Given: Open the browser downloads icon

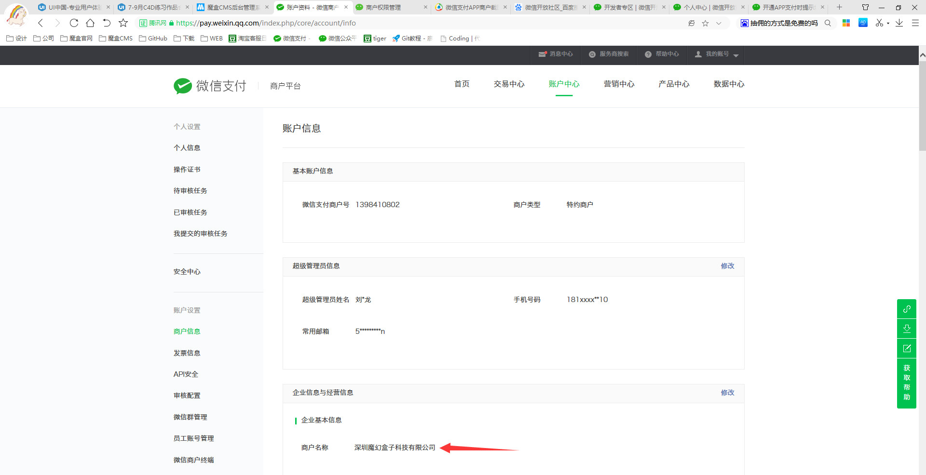Looking at the screenshot, I should pyautogui.click(x=899, y=23).
